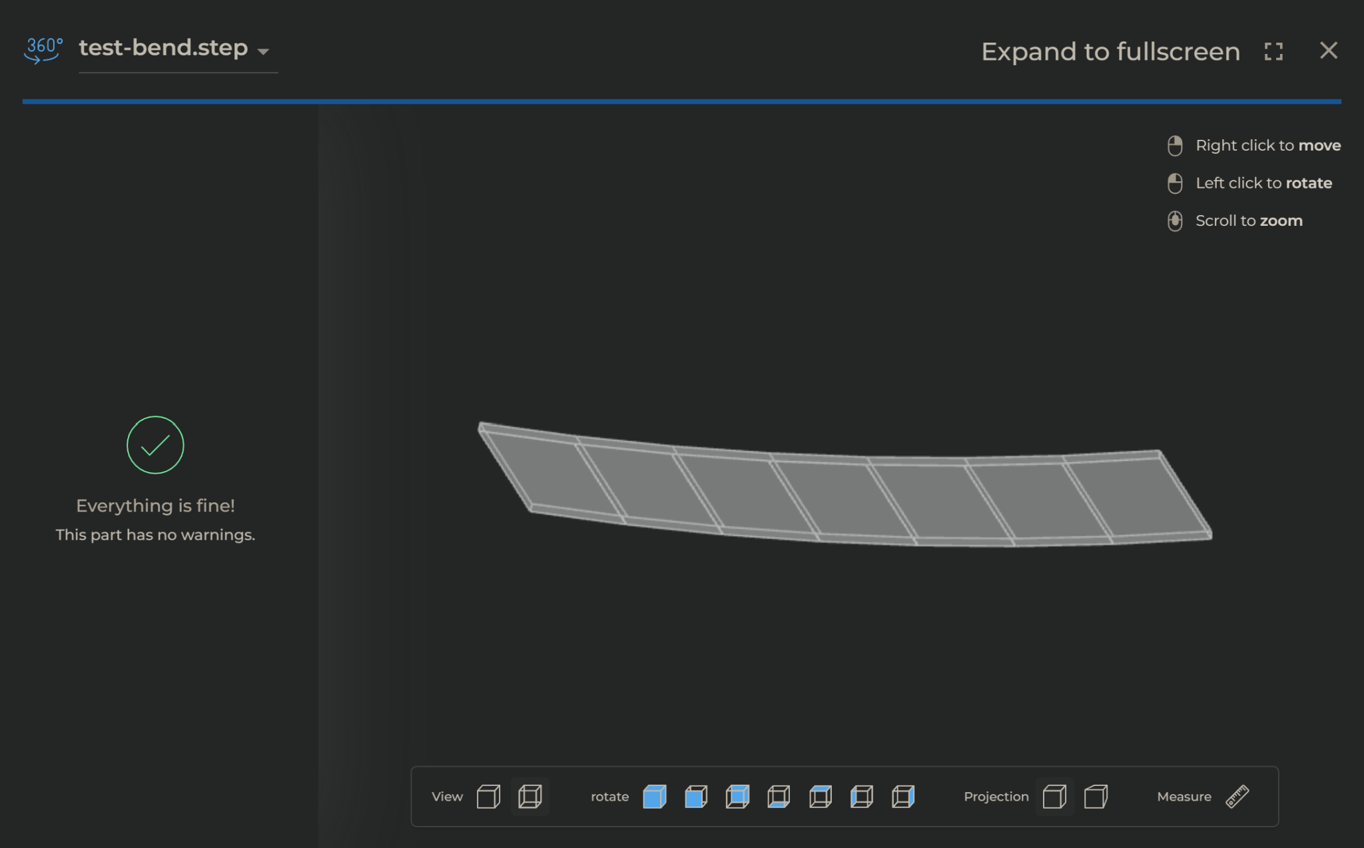Image resolution: width=1364 pixels, height=848 pixels.
Task: Click the "Measure" toolbar label
Action: tap(1184, 797)
